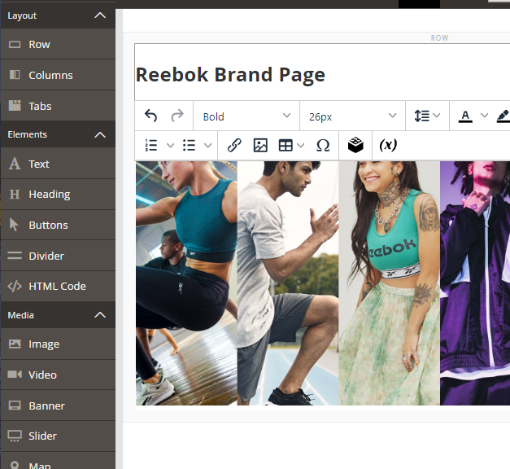Open the Bold format dropdown

[246, 116]
